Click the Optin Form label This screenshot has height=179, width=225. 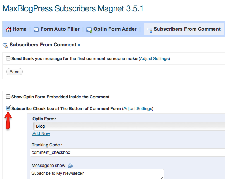[44, 119]
